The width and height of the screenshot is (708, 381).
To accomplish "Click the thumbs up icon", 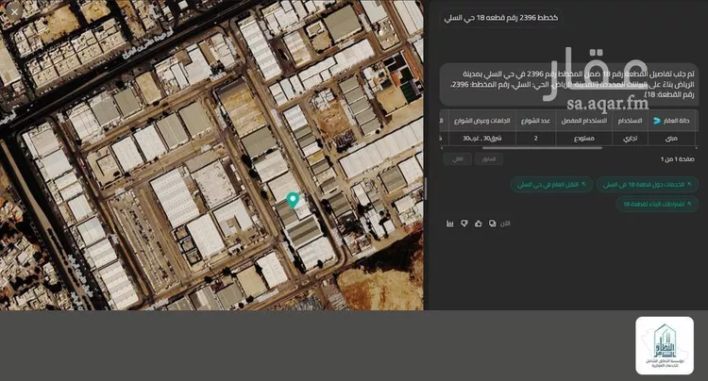I will click(479, 224).
